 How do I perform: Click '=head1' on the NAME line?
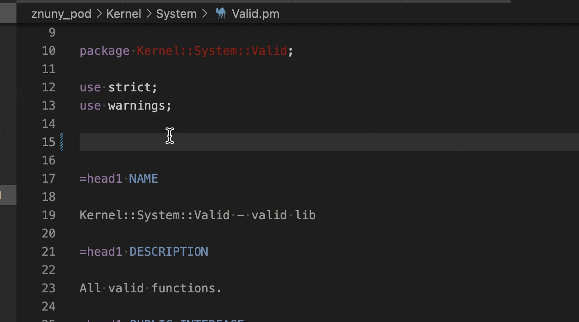coord(101,179)
